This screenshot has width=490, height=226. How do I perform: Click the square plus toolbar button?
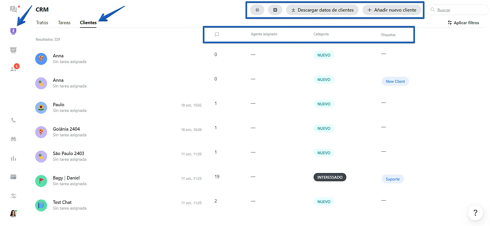tap(275, 10)
